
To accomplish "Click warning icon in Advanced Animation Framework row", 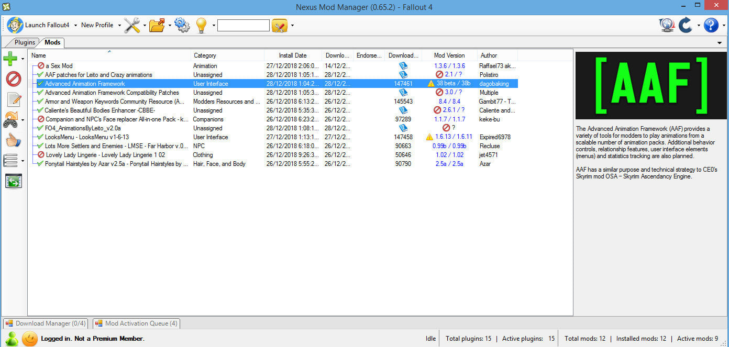I will point(431,84).
